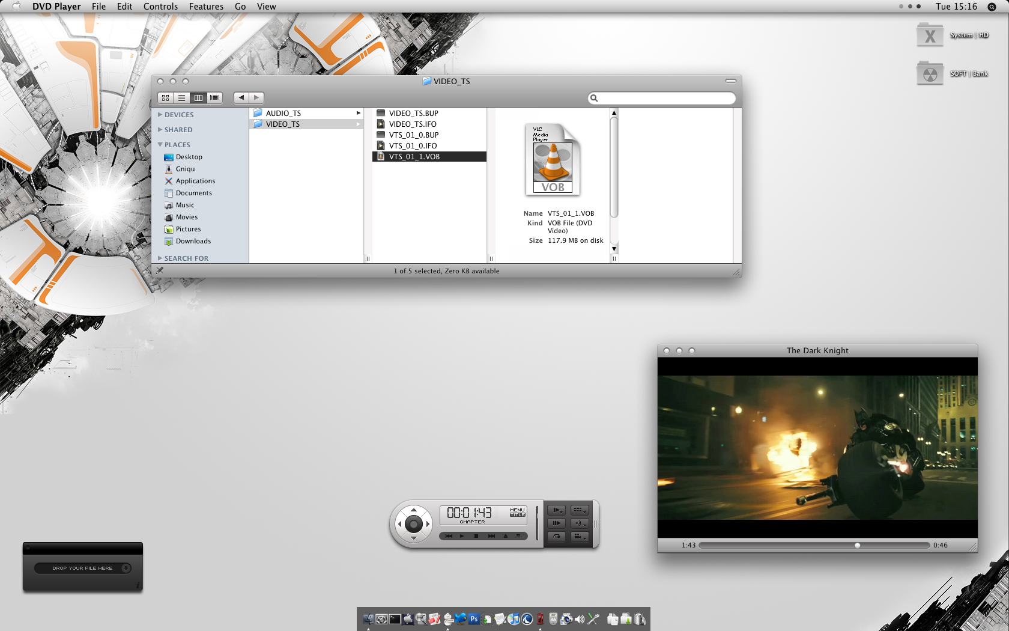
Task: Stop DVD playback on the controller
Action: 476,536
